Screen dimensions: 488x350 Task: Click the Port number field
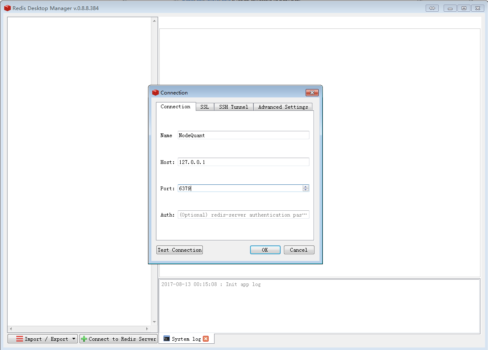tap(240, 188)
